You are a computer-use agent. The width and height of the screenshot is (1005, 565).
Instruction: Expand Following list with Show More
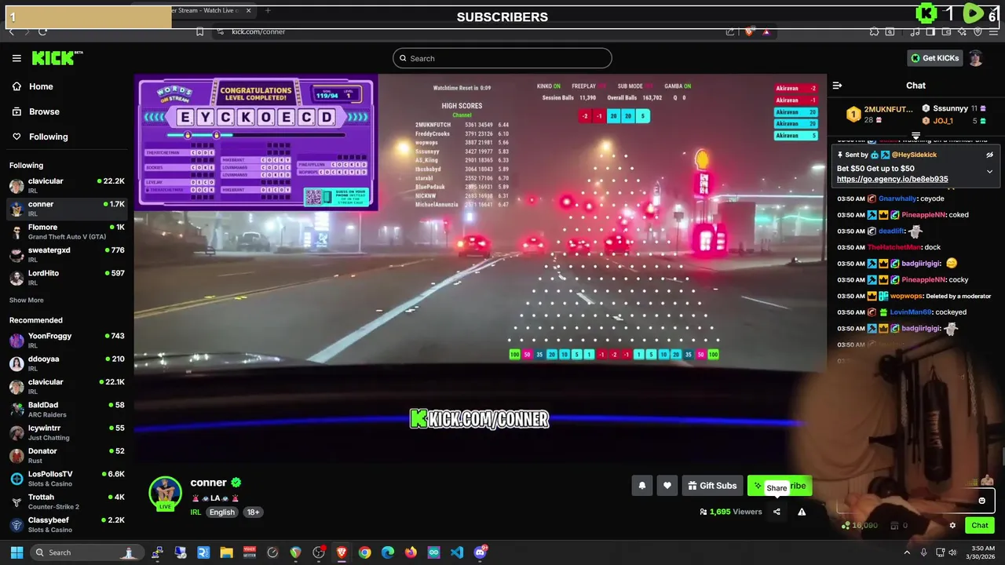(26, 300)
